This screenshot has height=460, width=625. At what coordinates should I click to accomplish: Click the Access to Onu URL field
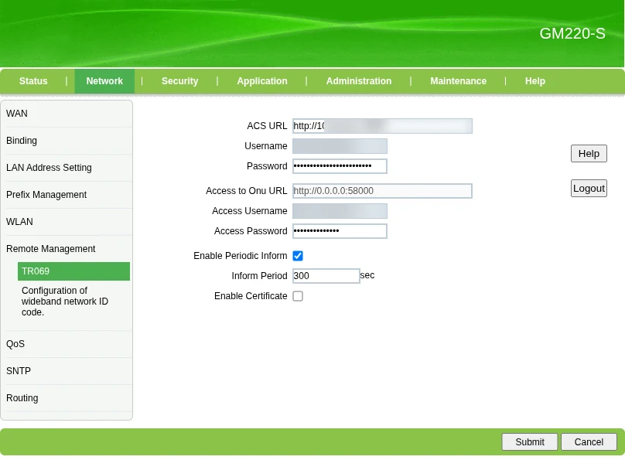[x=382, y=191]
